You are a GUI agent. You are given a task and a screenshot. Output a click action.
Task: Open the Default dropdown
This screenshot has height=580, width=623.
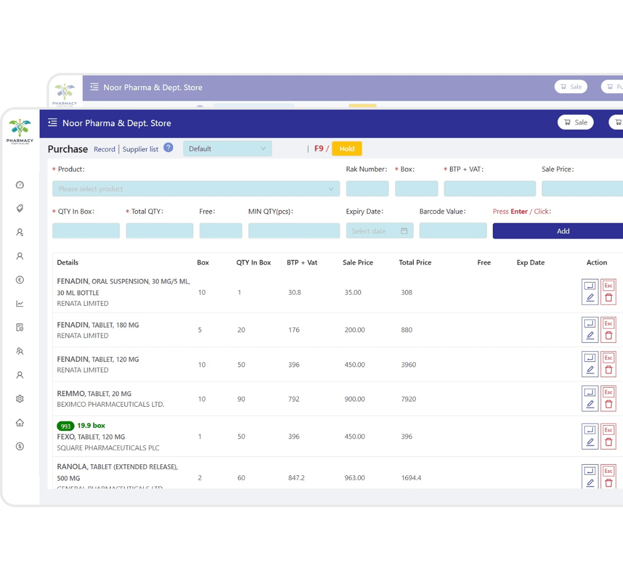point(227,149)
